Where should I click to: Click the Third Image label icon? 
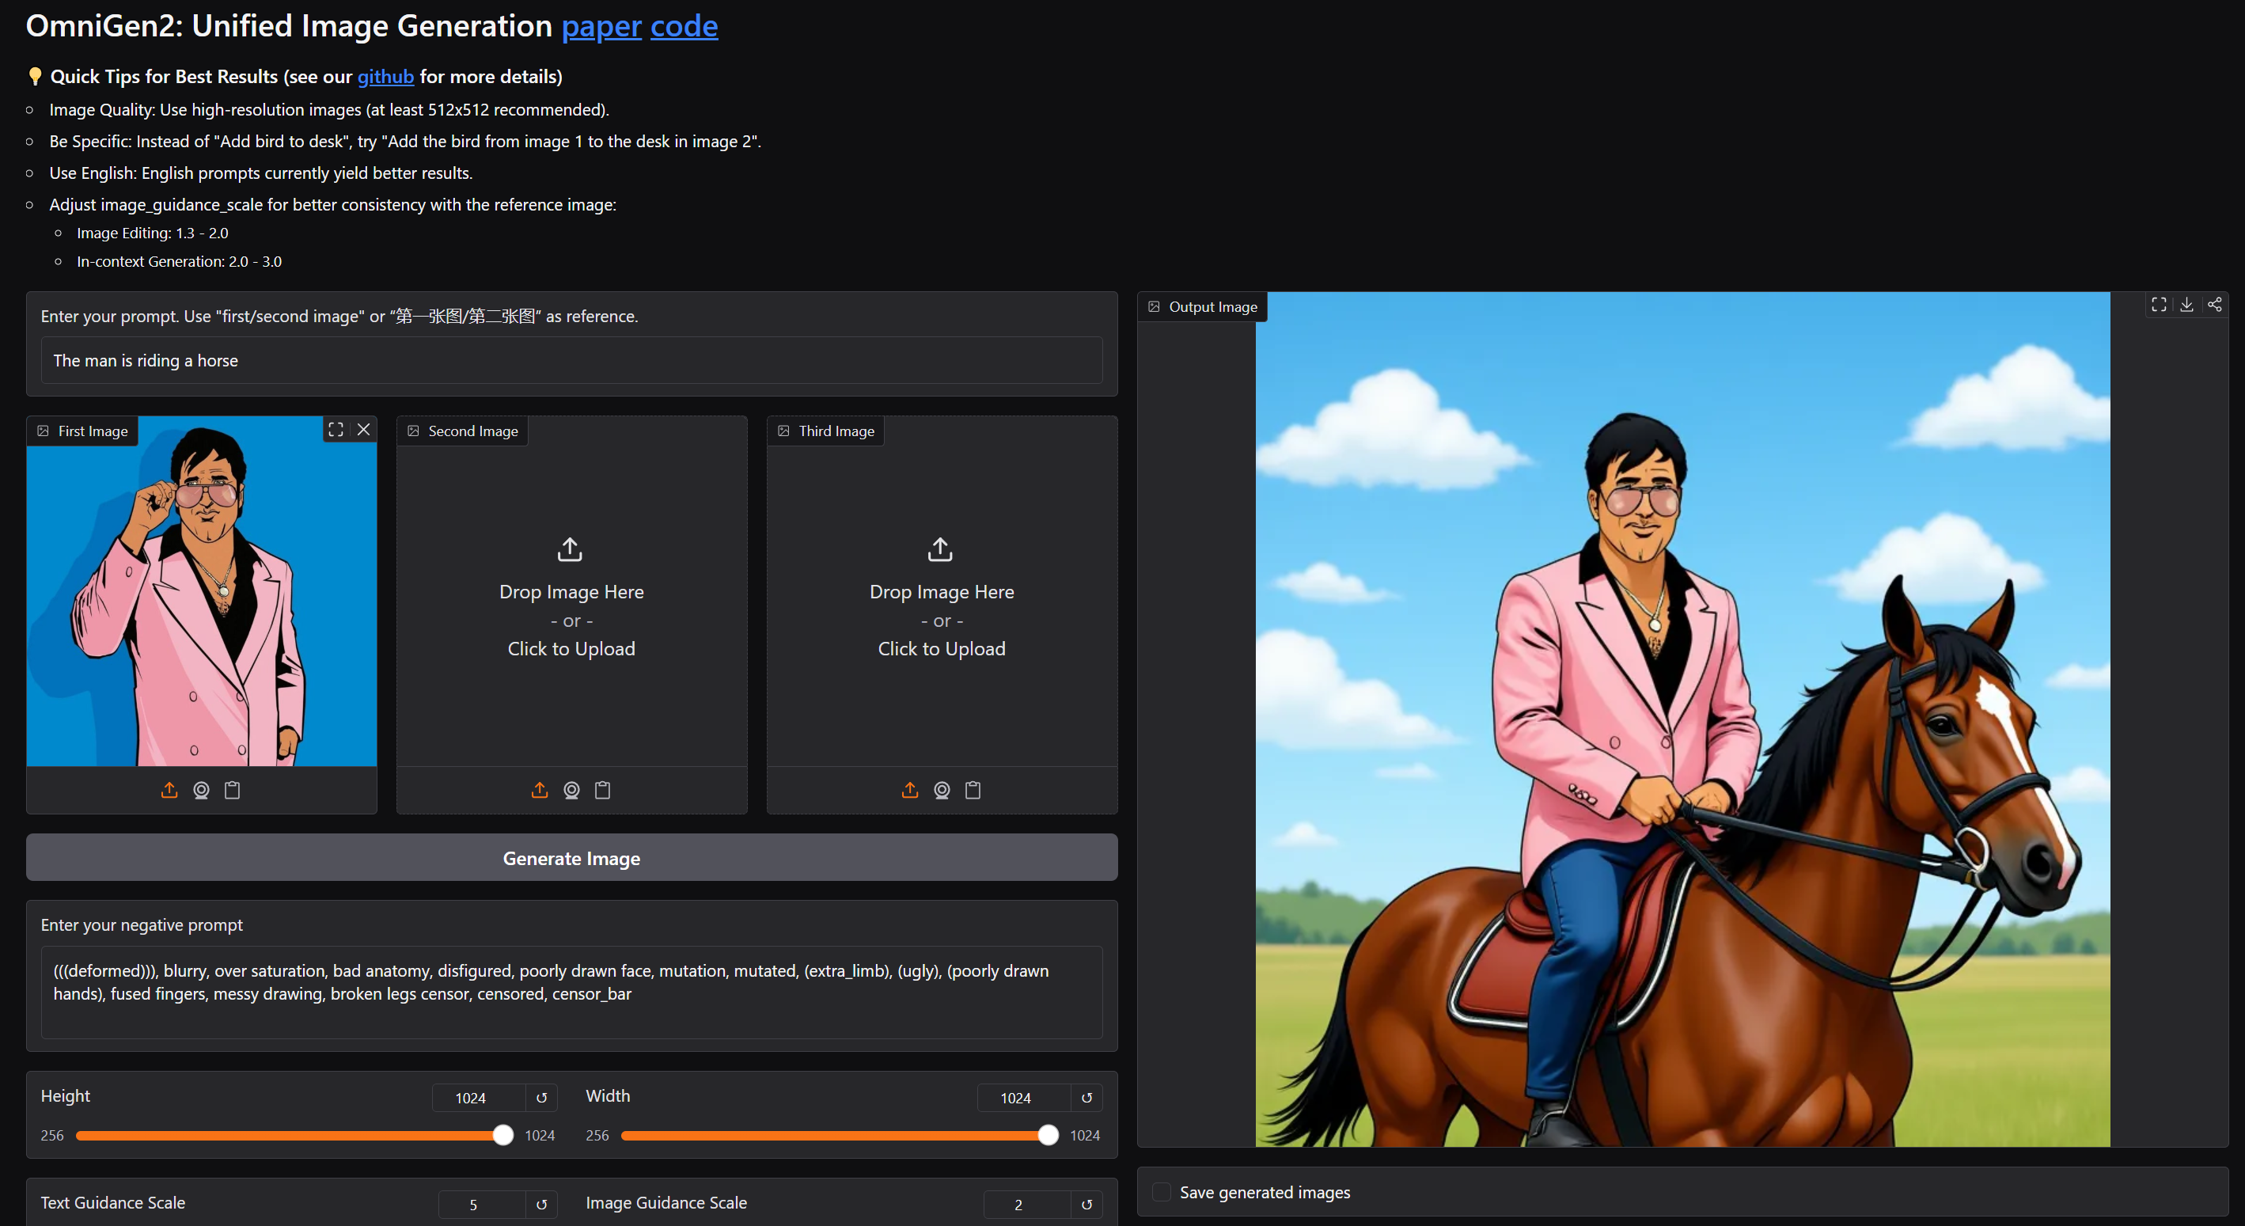[x=783, y=431]
